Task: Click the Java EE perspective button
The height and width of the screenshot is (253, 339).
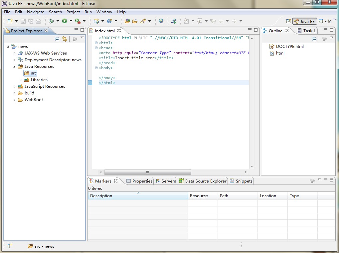Action: tap(304, 21)
